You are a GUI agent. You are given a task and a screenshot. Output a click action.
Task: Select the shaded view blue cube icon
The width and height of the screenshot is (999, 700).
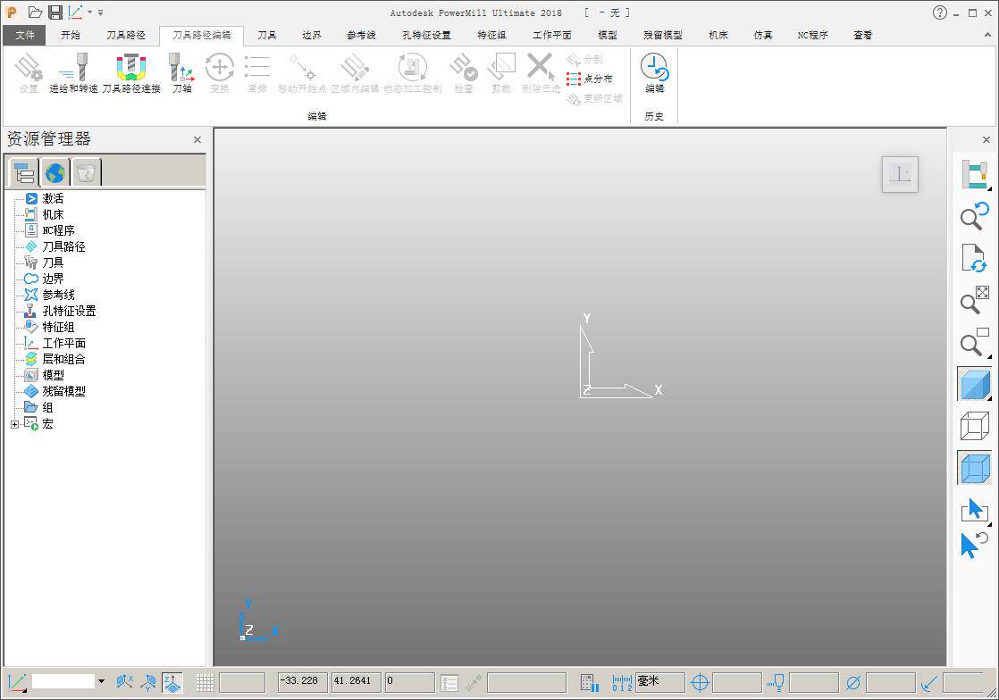pyautogui.click(x=974, y=384)
